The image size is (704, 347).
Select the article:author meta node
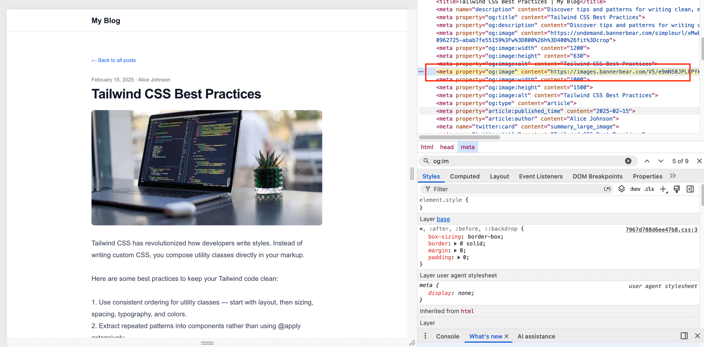pos(527,119)
